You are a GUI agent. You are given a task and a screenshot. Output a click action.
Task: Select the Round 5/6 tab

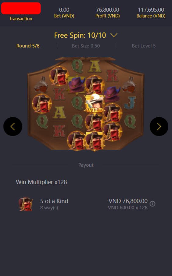click(28, 46)
